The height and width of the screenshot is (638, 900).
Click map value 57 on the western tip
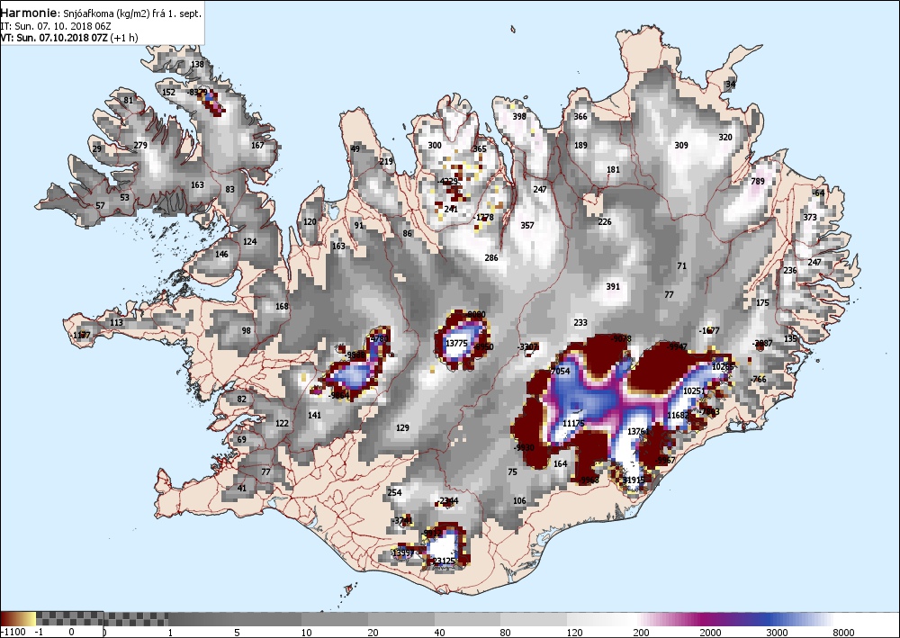point(101,205)
